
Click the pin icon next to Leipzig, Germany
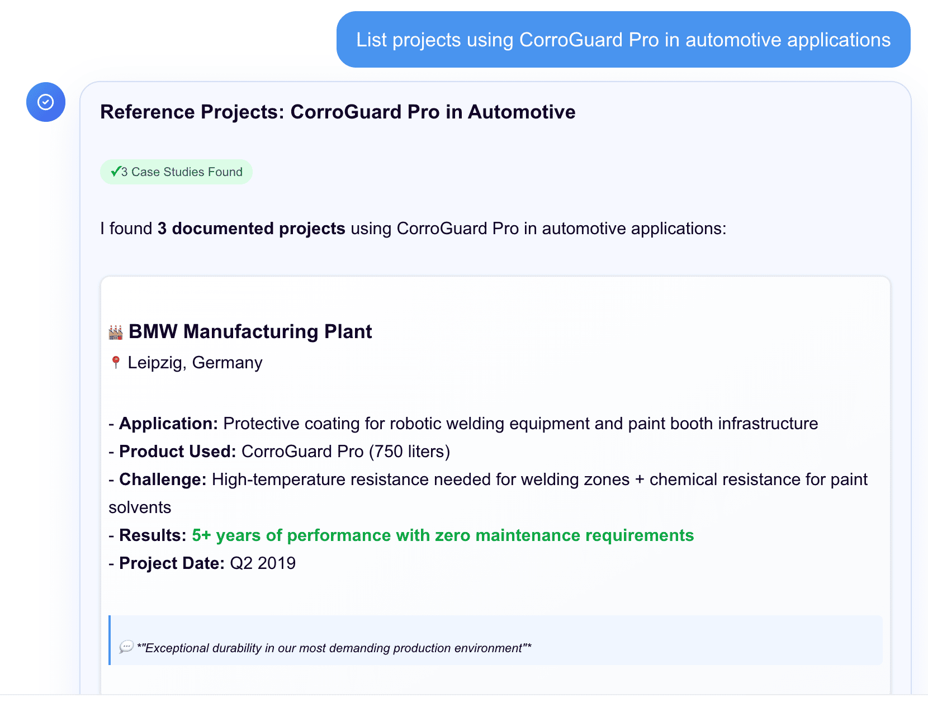click(x=115, y=362)
